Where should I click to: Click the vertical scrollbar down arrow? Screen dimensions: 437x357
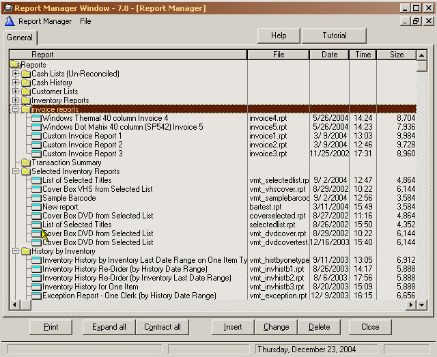421,305
